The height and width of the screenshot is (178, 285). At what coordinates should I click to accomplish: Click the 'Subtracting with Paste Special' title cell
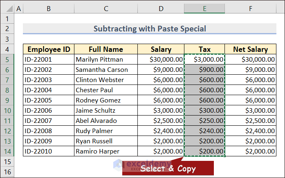point(150,29)
